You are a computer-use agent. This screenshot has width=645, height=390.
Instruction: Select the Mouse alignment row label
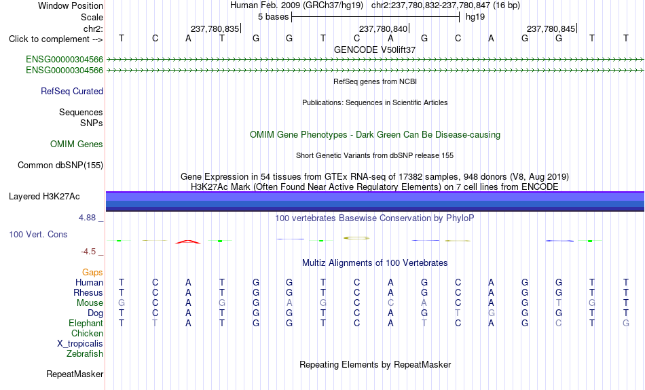point(90,303)
